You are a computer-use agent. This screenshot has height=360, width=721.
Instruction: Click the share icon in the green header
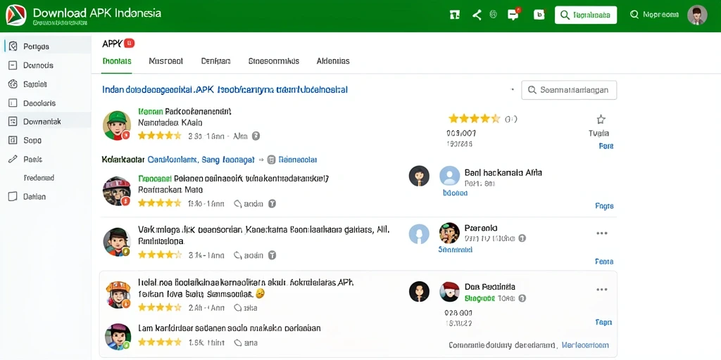tap(477, 15)
